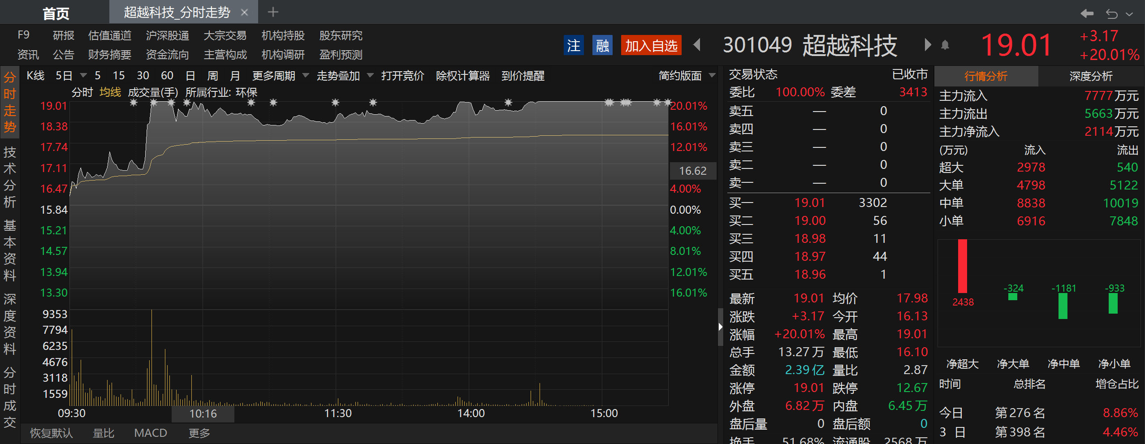Click the undo return arrow icon
Viewport: 1145px width, 444px height.
point(1112,13)
